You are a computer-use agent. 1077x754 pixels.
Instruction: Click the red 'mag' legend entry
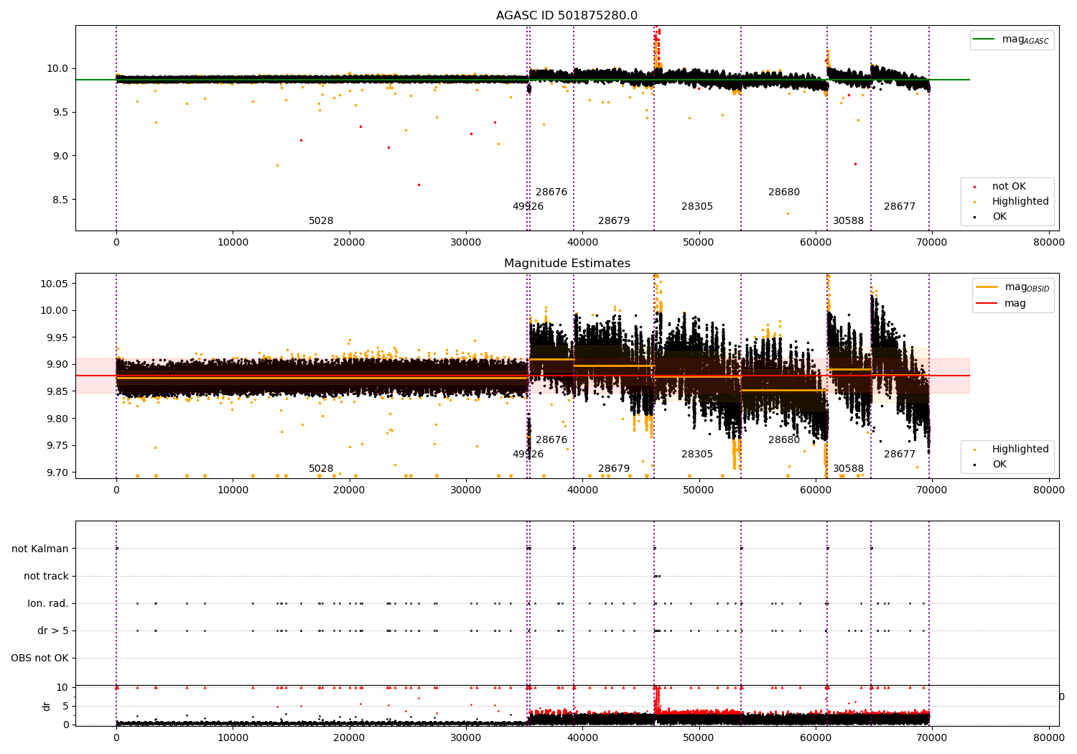[1002, 304]
